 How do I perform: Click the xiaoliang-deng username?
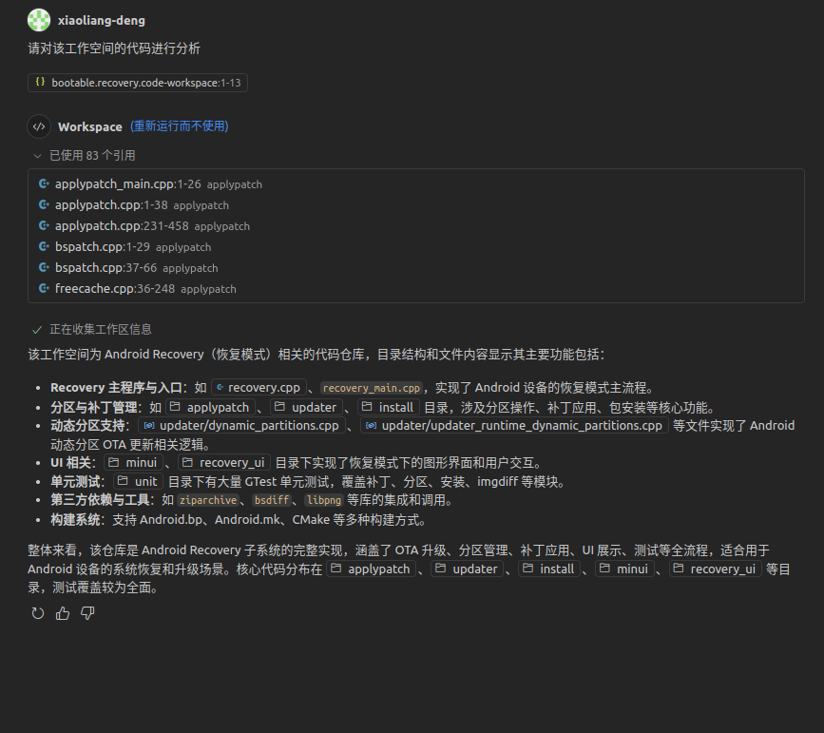[102, 21]
